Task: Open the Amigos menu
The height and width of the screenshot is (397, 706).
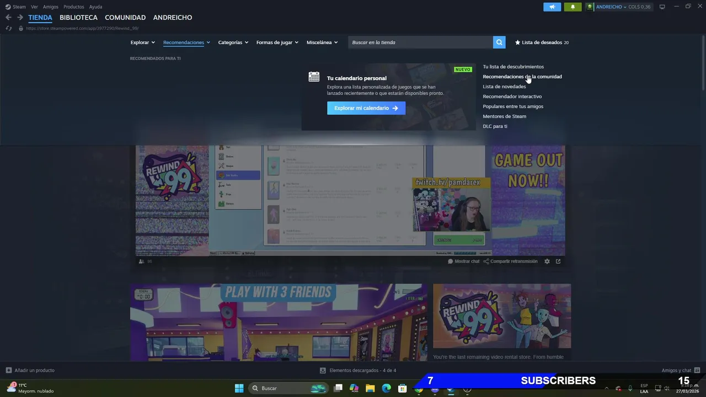Action: (51, 7)
